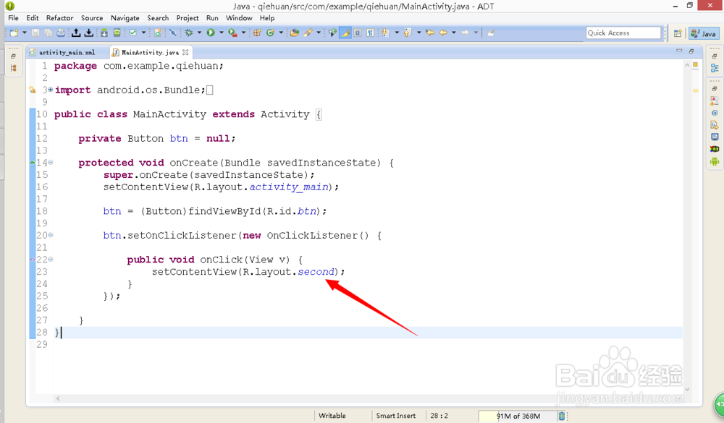Image resolution: width=724 pixels, height=423 pixels.
Task: Close the MainActivity.java tab
Action: (185, 52)
